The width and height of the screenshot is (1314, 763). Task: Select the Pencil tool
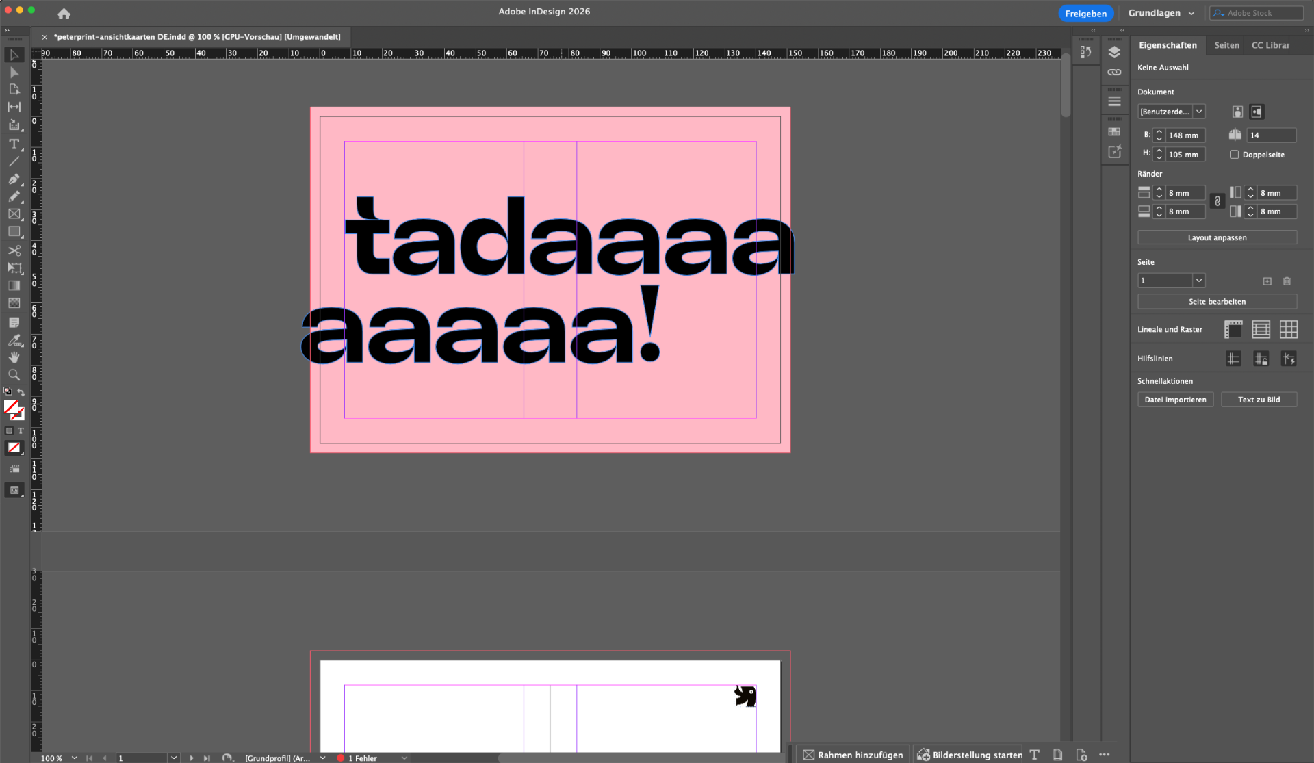(x=14, y=196)
